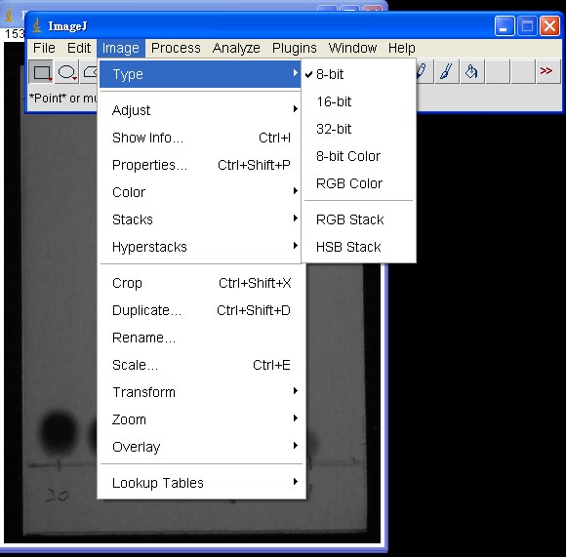Open the Plugins menu
This screenshot has width=566, height=557.
[294, 48]
